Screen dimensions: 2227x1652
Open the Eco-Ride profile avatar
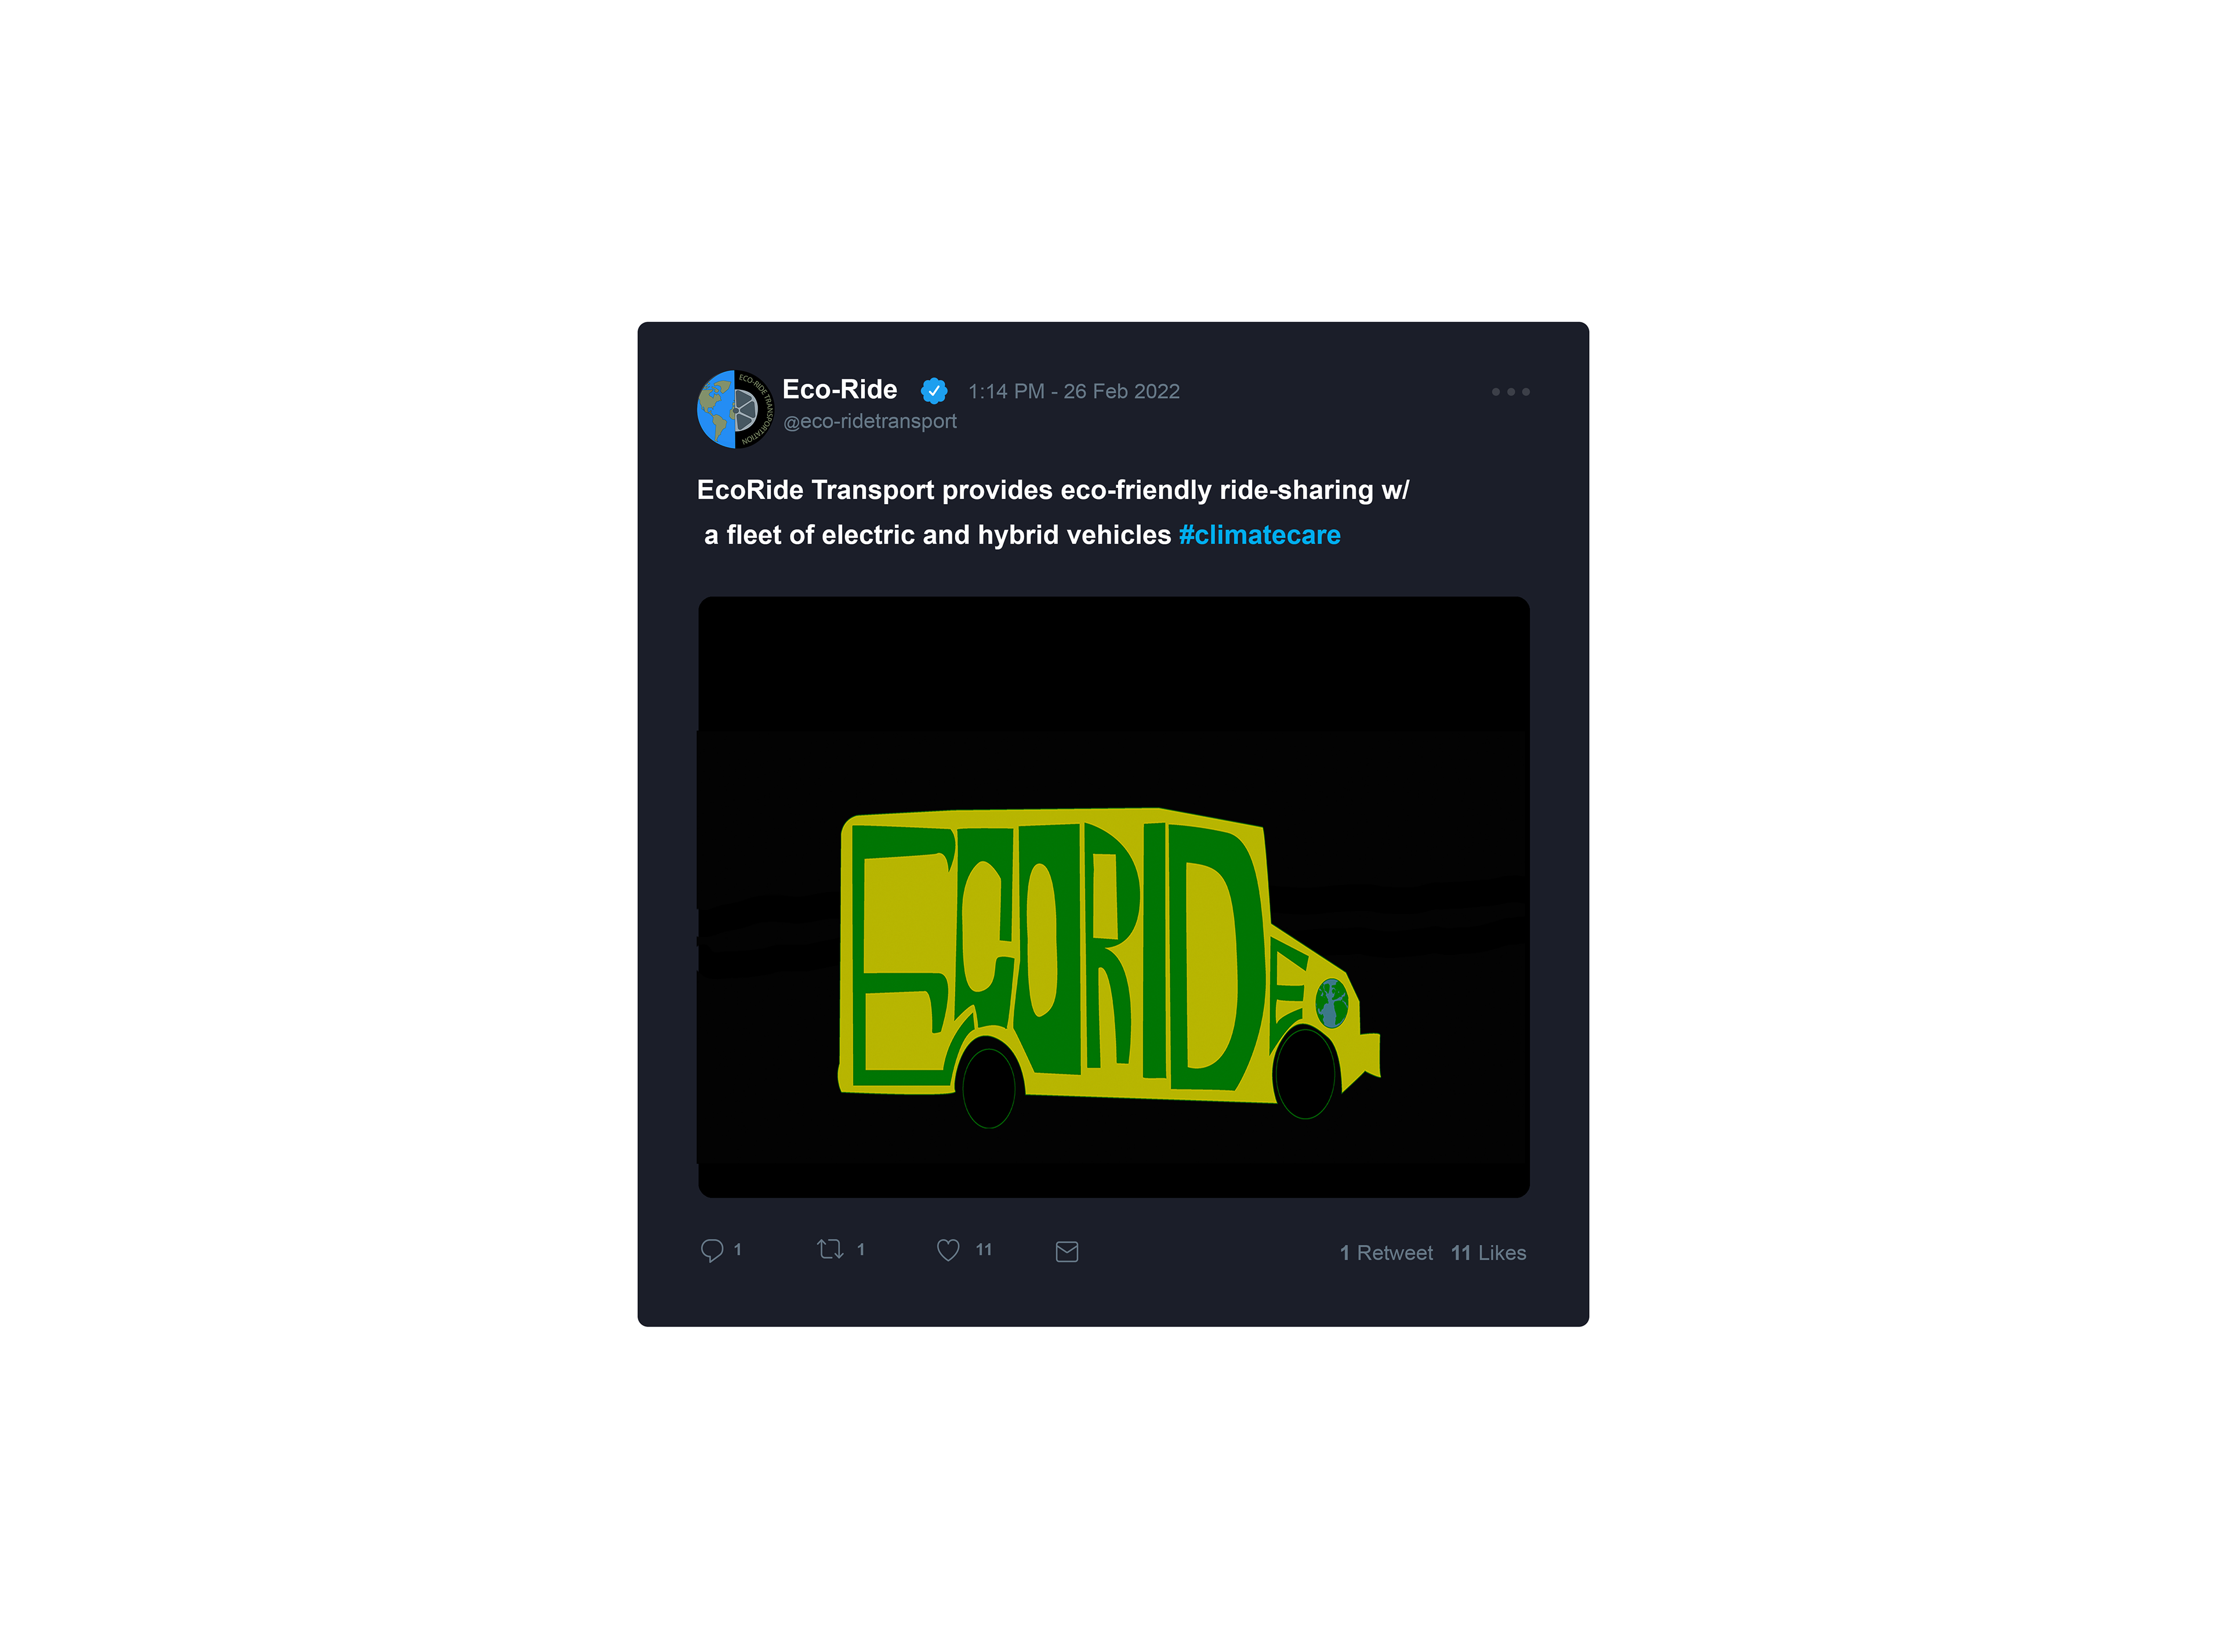coord(735,409)
